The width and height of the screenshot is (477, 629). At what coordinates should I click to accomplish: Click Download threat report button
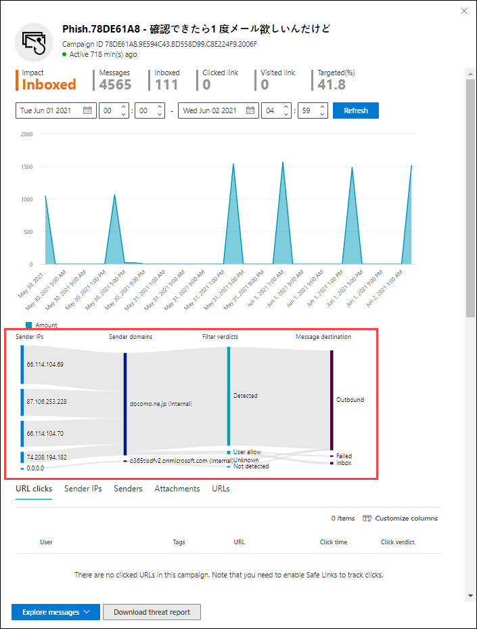(x=152, y=612)
